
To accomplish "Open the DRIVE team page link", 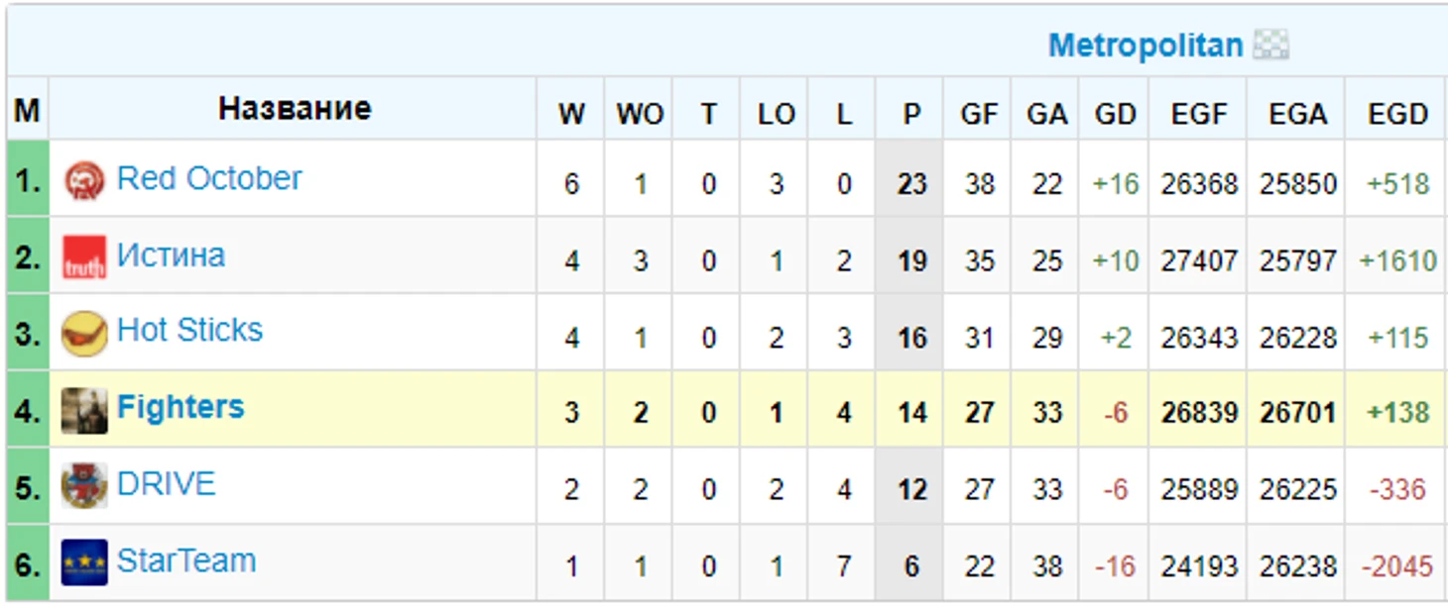I will 166,483.
